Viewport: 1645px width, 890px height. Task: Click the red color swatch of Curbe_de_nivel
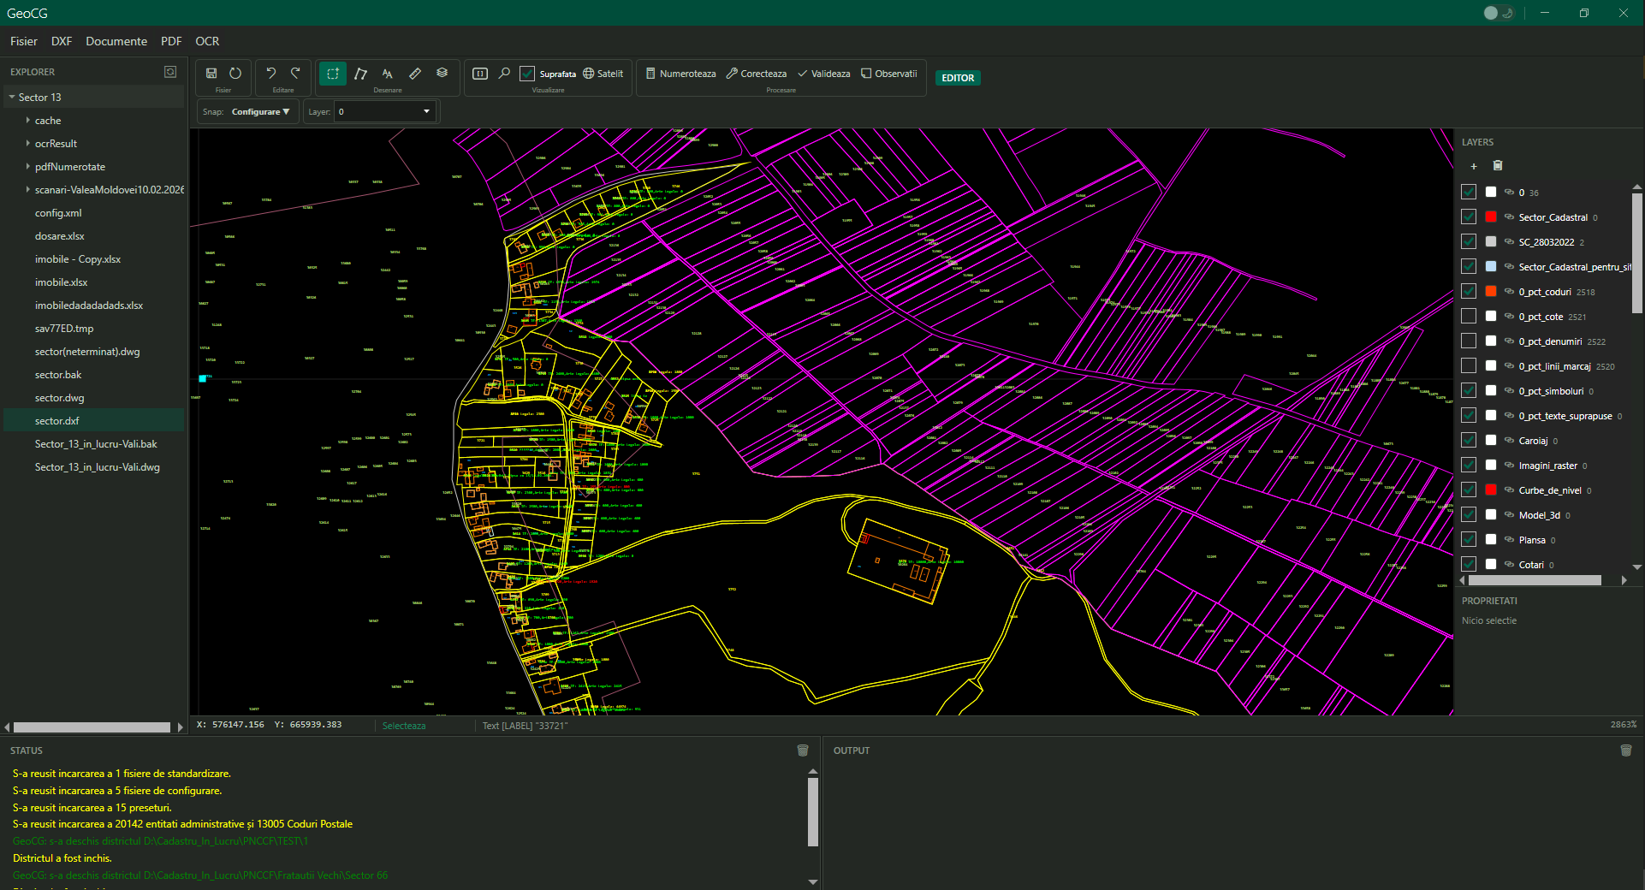click(1490, 489)
